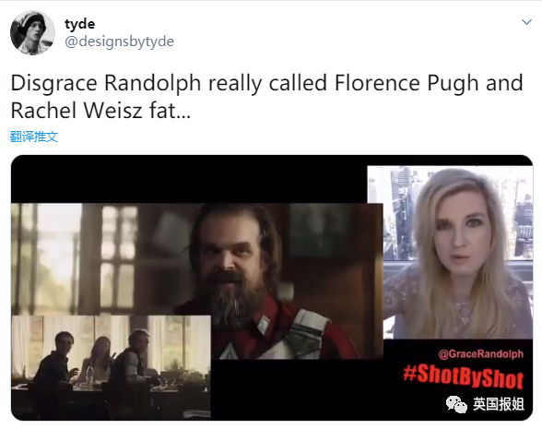This screenshot has height=429, width=542.
Task: Click the words "Rachel Weisz" in tweet
Action: [x=77, y=111]
